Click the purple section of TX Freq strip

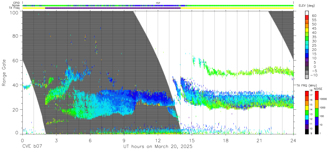113,8
